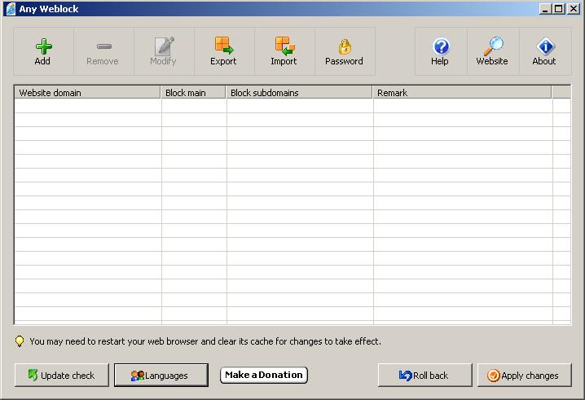Click the Import toolbar icon
This screenshot has width=585, height=400.
click(284, 46)
